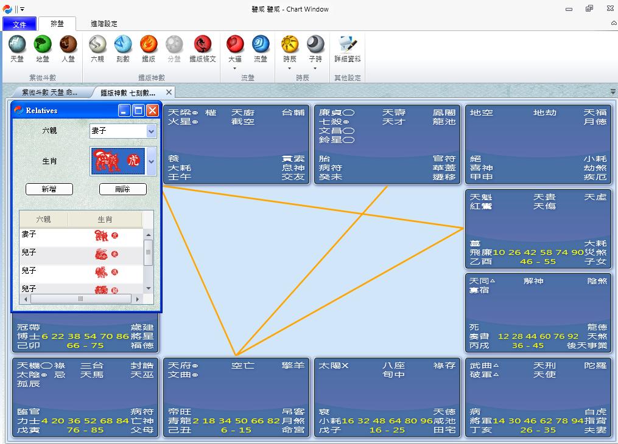Image resolution: width=618 pixels, height=444 pixels.
Task: Open the 文件 menu tab
Action: pyautogui.click(x=19, y=24)
